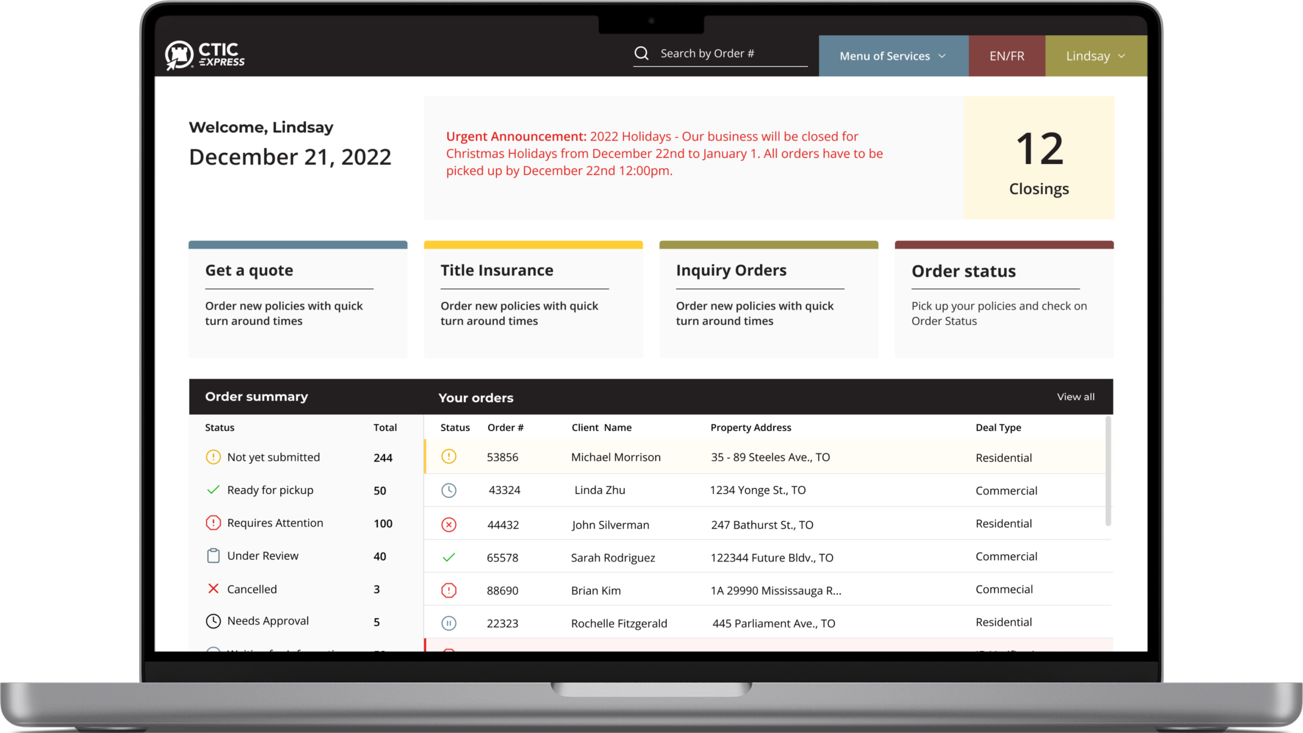Open the Lindsay user dropdown
Image resolution: width=1303 pixels, height=733 pixels.
(x=1095, y=56)
